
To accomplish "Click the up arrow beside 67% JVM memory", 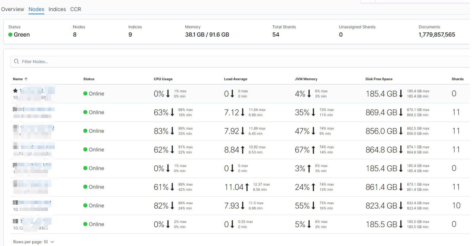I will coord(313,150).
